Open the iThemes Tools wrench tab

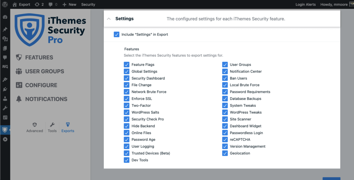52,128
